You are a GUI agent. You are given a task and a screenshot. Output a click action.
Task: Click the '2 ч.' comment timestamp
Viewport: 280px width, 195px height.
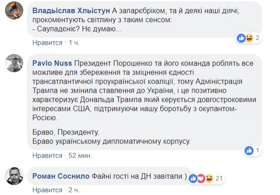tap(74, 189)
